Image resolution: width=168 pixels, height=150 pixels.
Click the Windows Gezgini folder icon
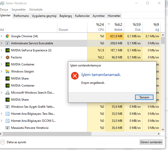click(8, 71)
